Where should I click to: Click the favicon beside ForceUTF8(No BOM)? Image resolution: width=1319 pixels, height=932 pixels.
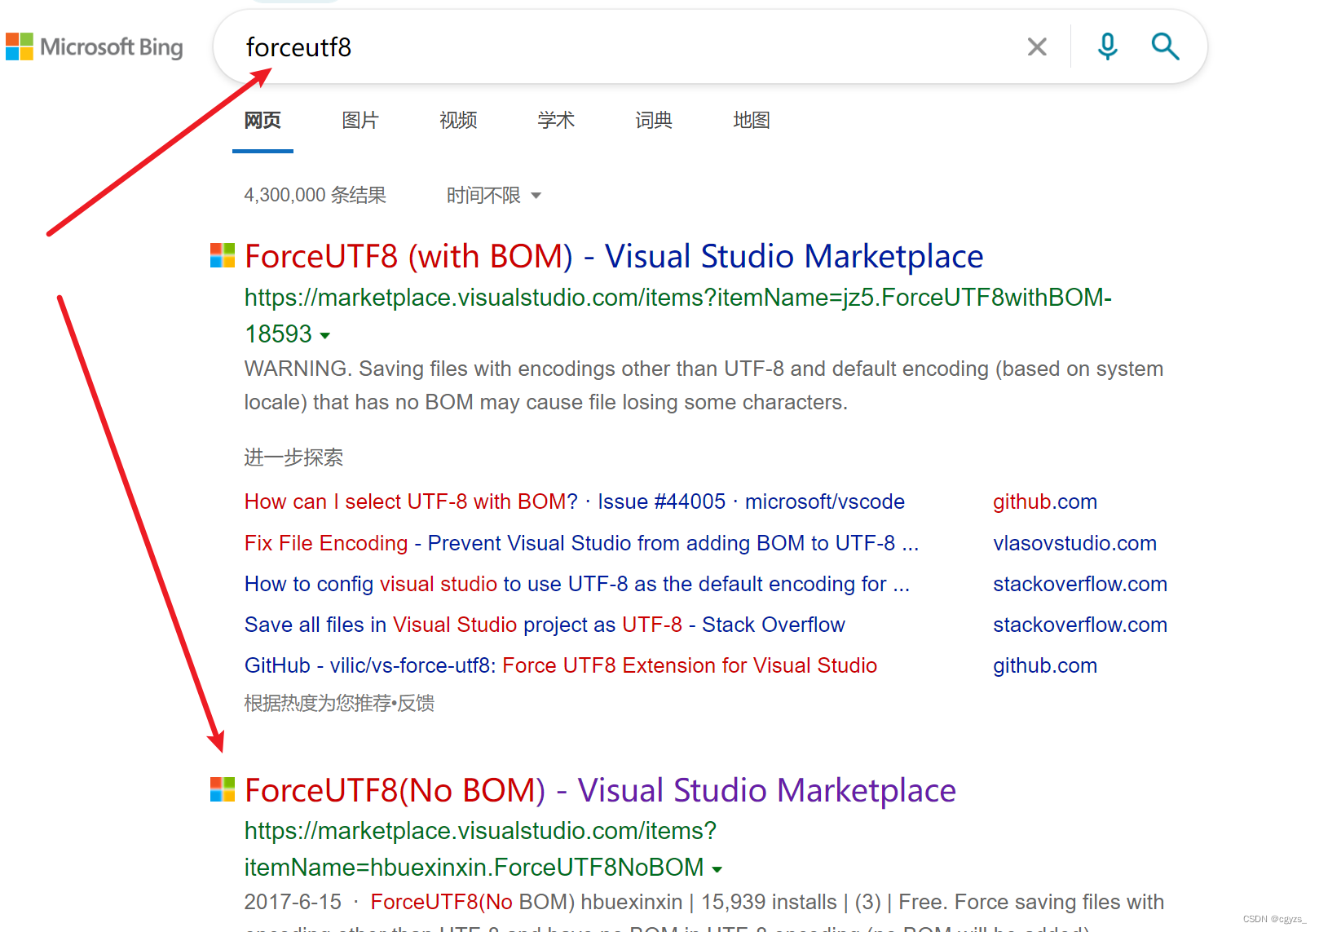tap(223, 789)
